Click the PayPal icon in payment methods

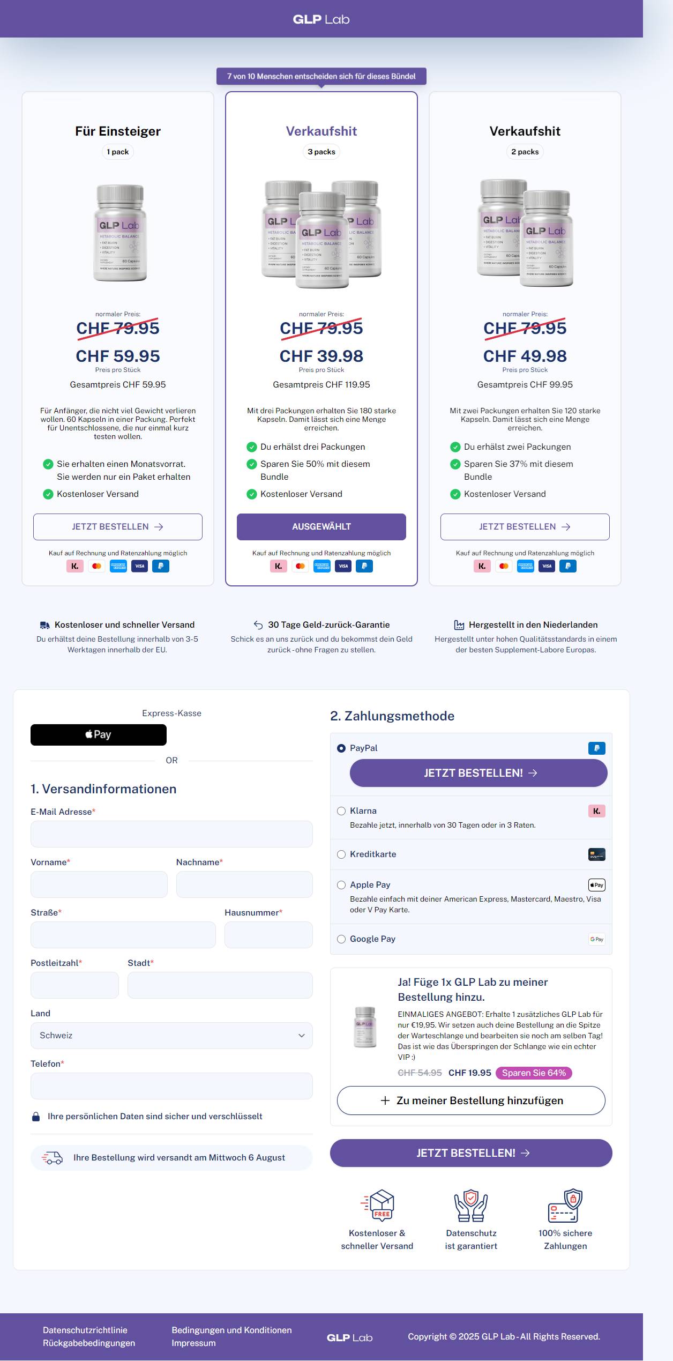click(596, 748)
